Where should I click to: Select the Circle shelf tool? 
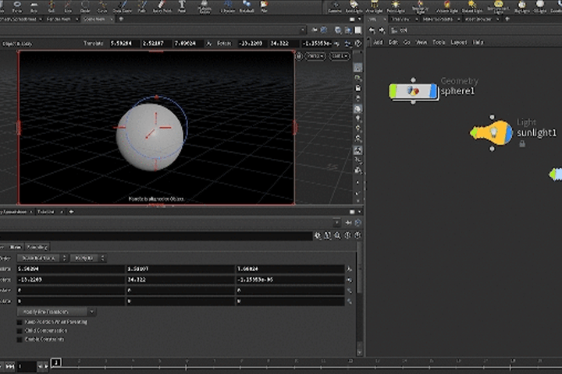(85, 6)
